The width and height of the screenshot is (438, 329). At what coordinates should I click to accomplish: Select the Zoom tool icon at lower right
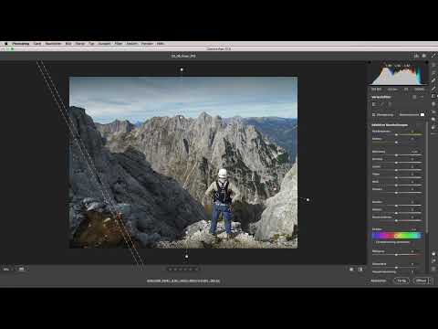tap(433, 254)
